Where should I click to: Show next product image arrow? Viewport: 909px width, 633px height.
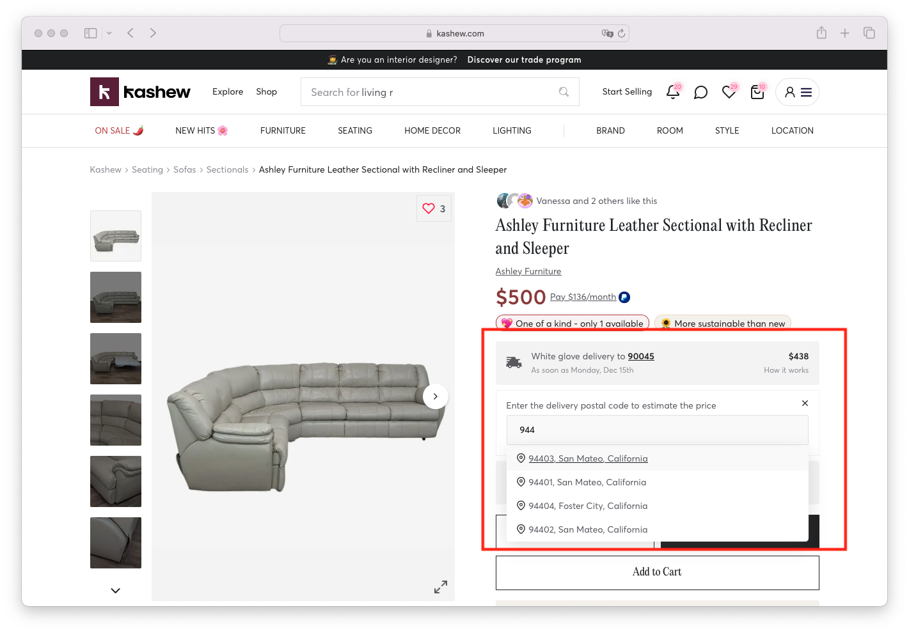click(x=436, y=396)
